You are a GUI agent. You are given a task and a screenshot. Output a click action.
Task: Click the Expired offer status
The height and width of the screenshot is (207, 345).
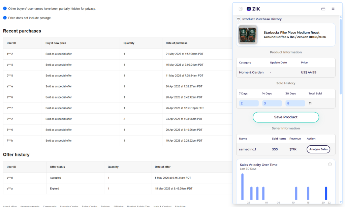(x=54, y=188)
